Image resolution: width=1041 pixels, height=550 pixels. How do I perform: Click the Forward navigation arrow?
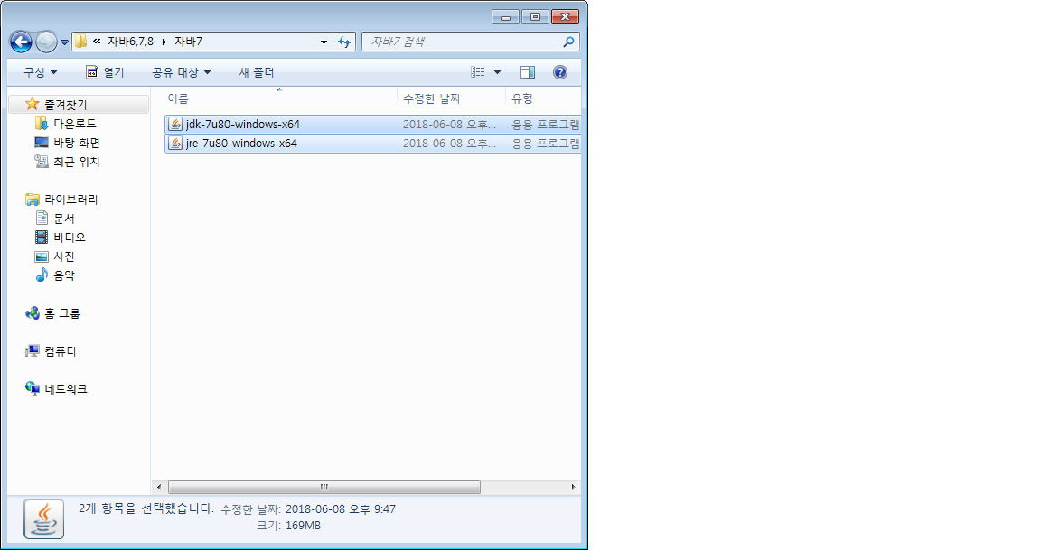(x=46, y=42)
